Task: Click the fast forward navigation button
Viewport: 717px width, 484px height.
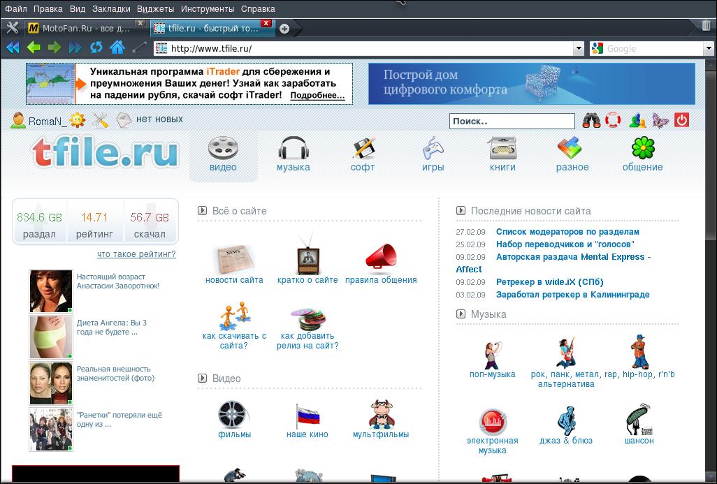Action: pyautogui.click(x=75, y=47)
